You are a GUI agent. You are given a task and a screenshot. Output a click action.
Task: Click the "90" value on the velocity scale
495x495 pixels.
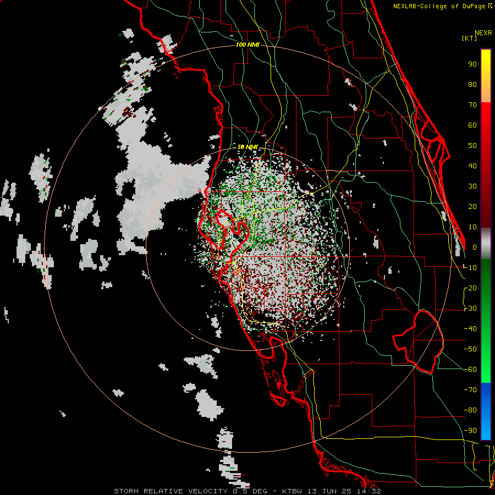pyautogui.click(x=472, y=64)
